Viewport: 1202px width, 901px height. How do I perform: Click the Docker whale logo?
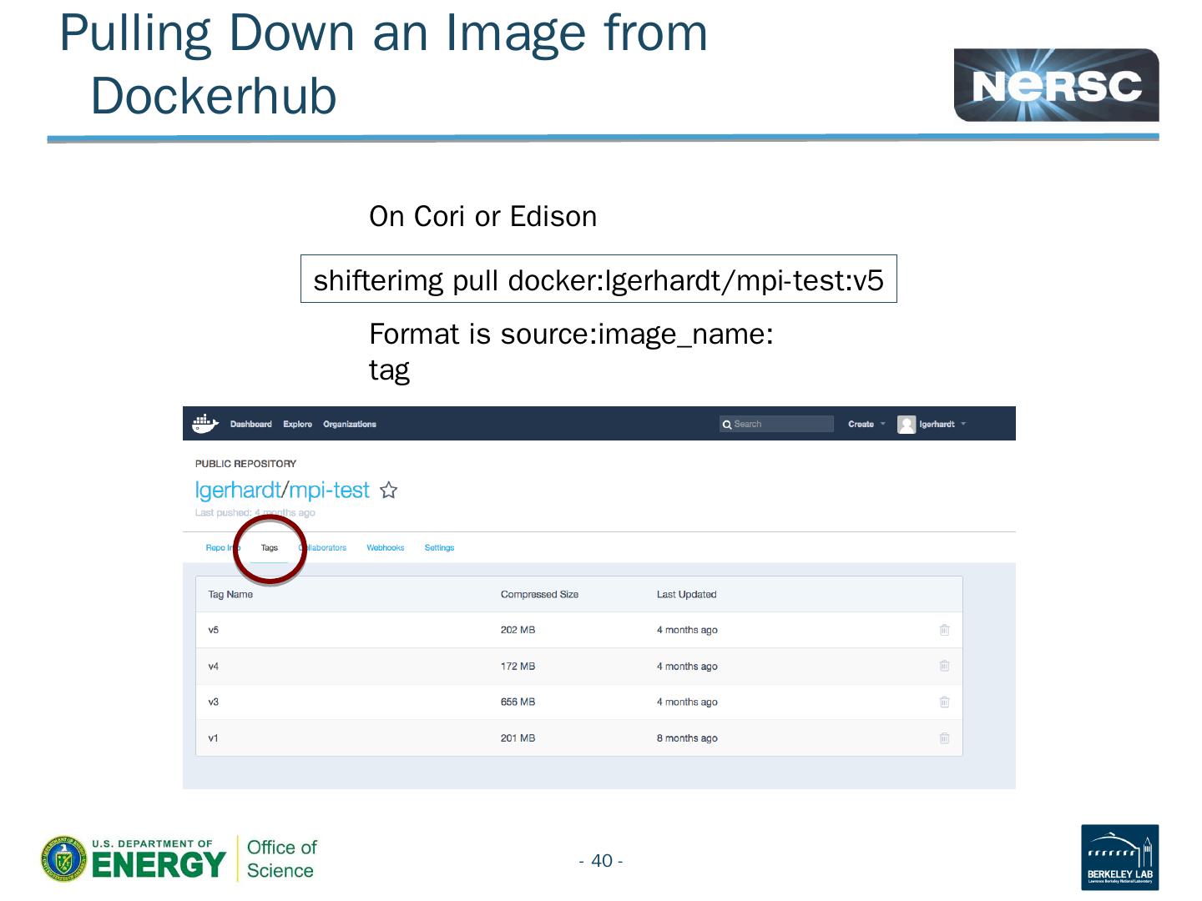[x=205, y=424]
